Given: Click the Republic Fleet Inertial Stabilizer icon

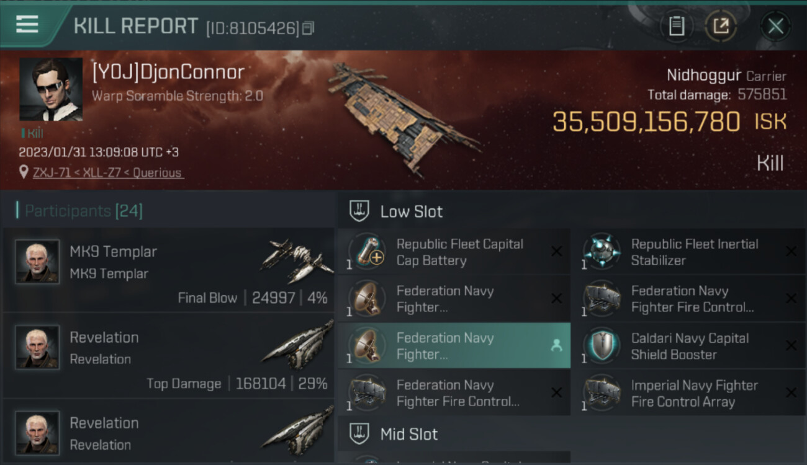Looking at the screenshot, I should (602, 252).
